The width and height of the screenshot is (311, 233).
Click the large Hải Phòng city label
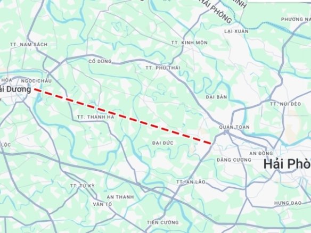coord(287,164)
